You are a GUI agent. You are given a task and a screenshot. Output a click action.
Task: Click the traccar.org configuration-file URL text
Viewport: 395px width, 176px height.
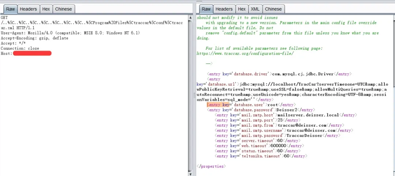(x=245, y=54)
